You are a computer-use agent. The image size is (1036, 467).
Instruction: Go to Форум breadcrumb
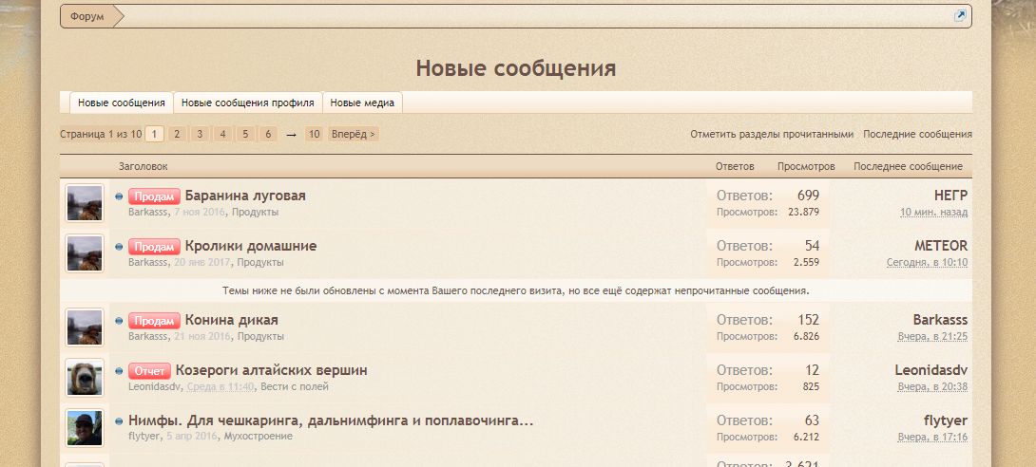[87, 16]
